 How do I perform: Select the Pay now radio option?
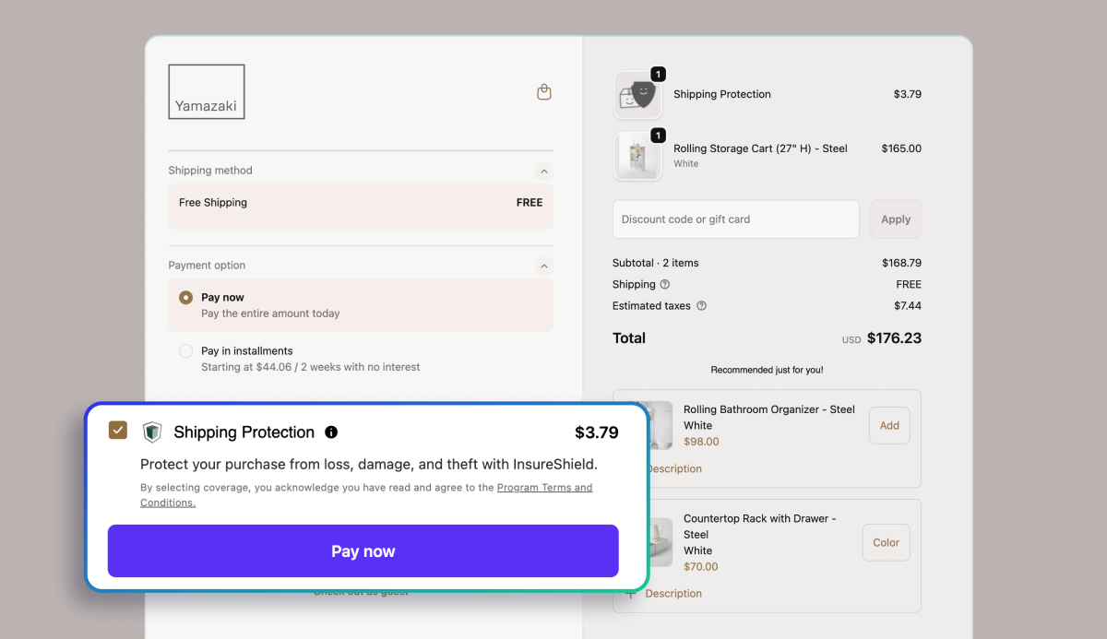[x=186, y=298]
